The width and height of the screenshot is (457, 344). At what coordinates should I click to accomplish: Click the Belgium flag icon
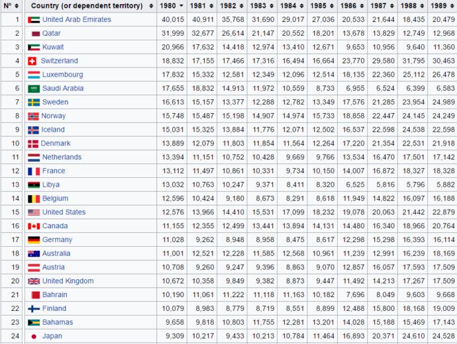click(x=34, y=198)
